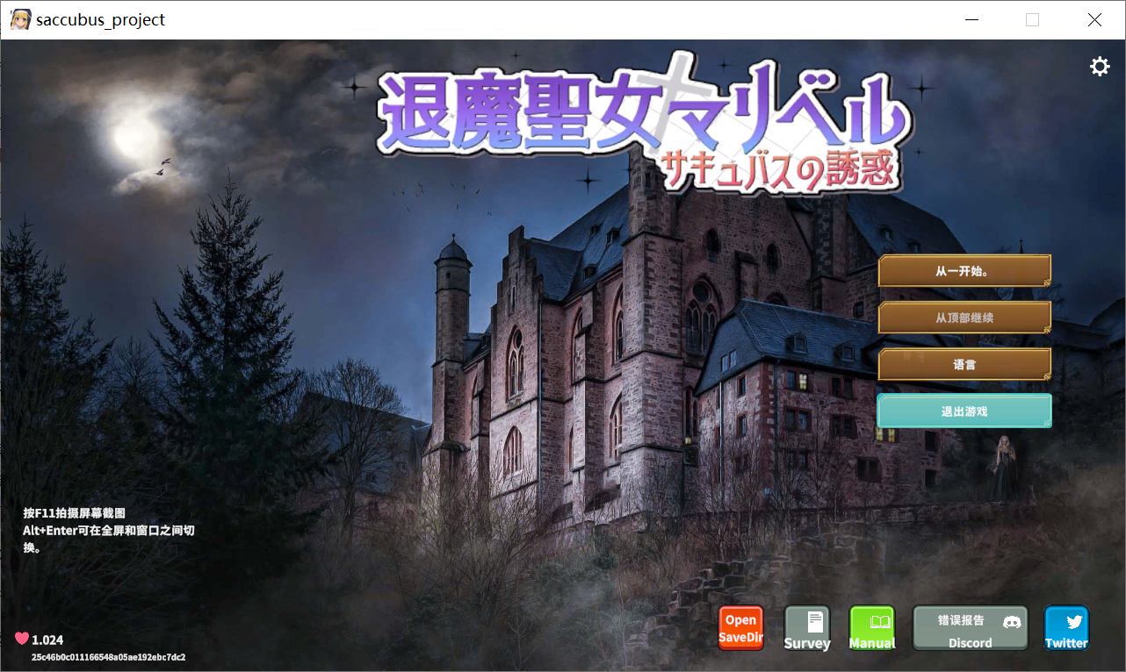1126x672 pixels.
Task: Click the build hash text below version
Action: coord(108,657)
